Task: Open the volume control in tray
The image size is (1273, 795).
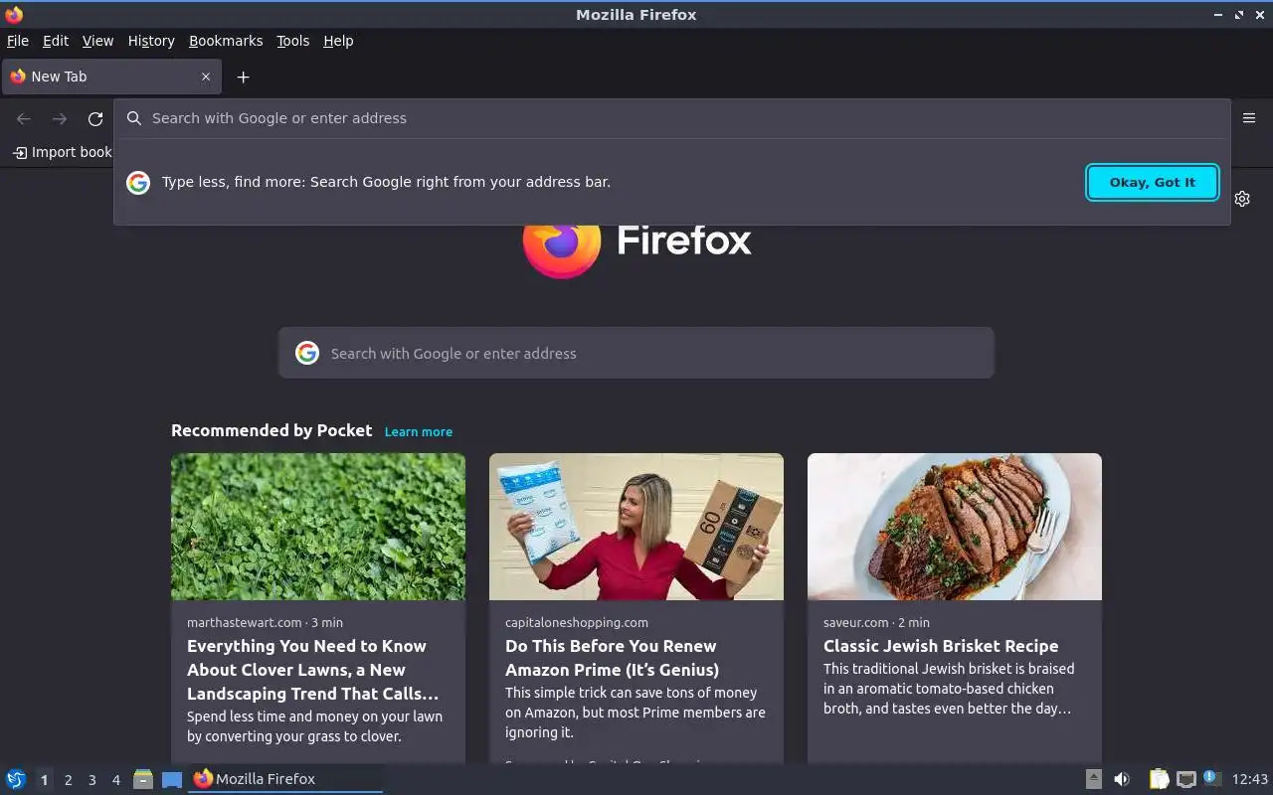Action: pyautogui.click(x=1122, y=779)
